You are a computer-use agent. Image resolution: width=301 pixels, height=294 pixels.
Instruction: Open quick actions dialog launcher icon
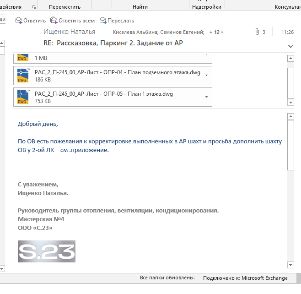click(x=34, y=7)
